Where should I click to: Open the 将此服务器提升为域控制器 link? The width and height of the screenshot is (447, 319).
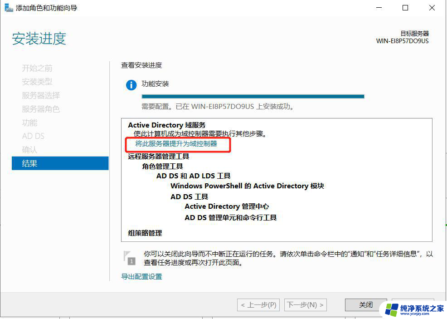click(x=176, y=143)
